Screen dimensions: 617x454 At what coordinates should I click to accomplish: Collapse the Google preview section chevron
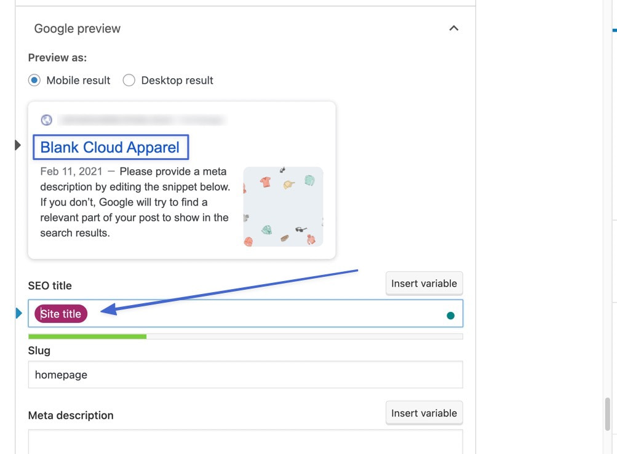coord(453,28)
